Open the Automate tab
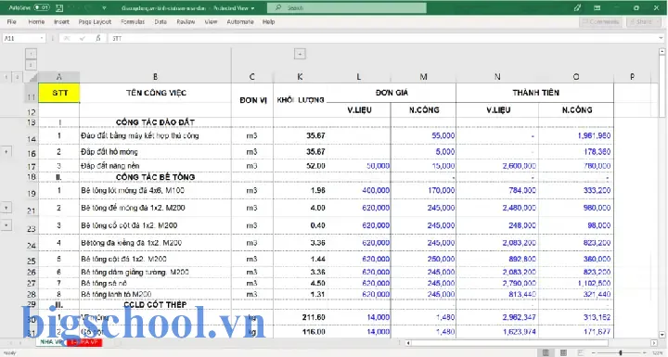This screenshot has width=668, height=357. point(240,21)
